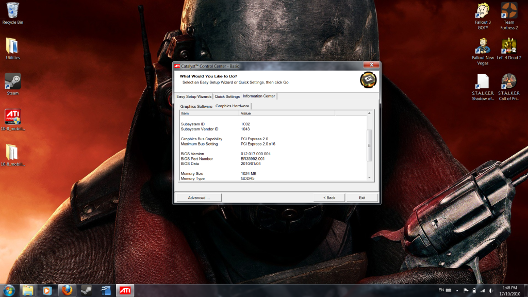Click the value 1024 MB
This screenshot has height=297, width=528.
249,173
